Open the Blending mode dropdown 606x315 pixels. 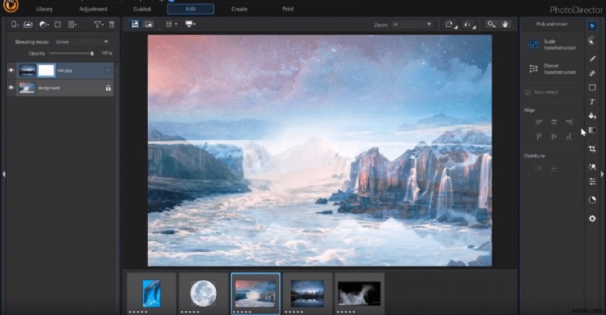tap(82, 42)
